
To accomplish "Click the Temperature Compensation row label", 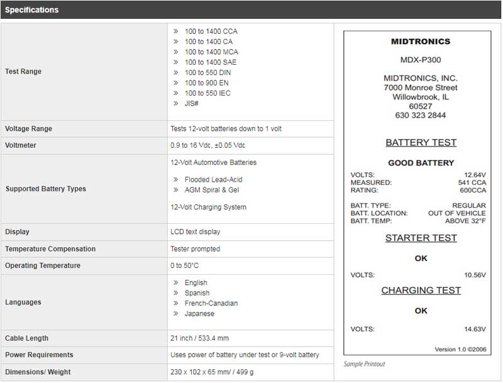I will (x=50, y=249).
